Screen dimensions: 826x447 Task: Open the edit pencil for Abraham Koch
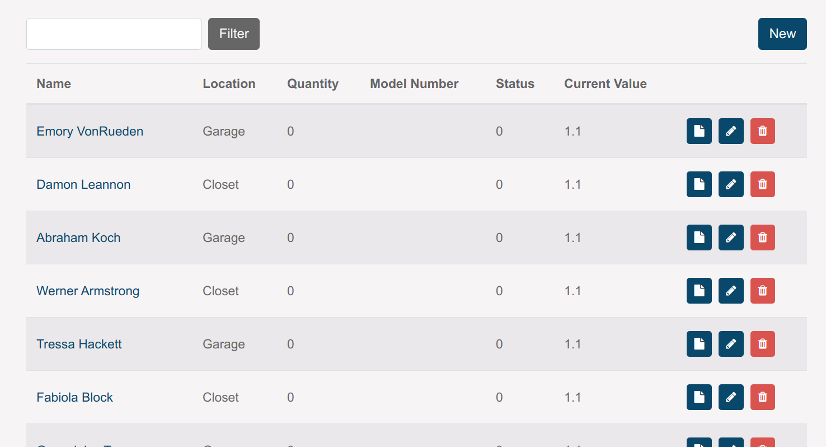731,238
